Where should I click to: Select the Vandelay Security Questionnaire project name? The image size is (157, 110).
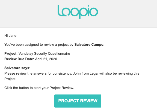pos(44,54)
